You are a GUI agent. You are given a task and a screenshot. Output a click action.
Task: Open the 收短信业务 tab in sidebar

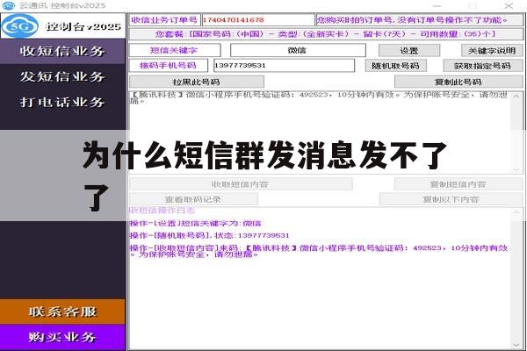(x=62, y=51)
